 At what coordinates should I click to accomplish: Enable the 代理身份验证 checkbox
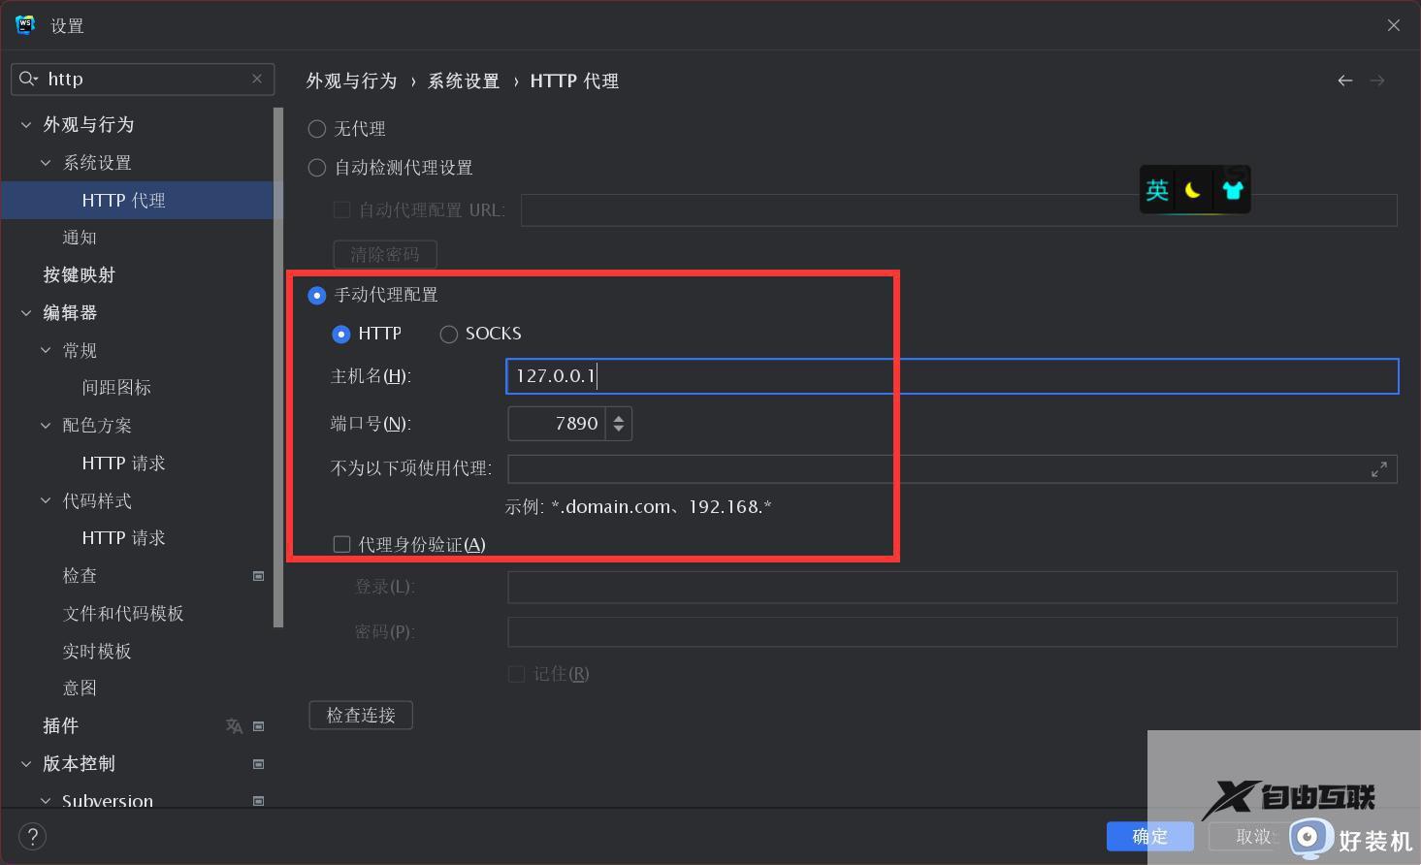click(341, 544)
